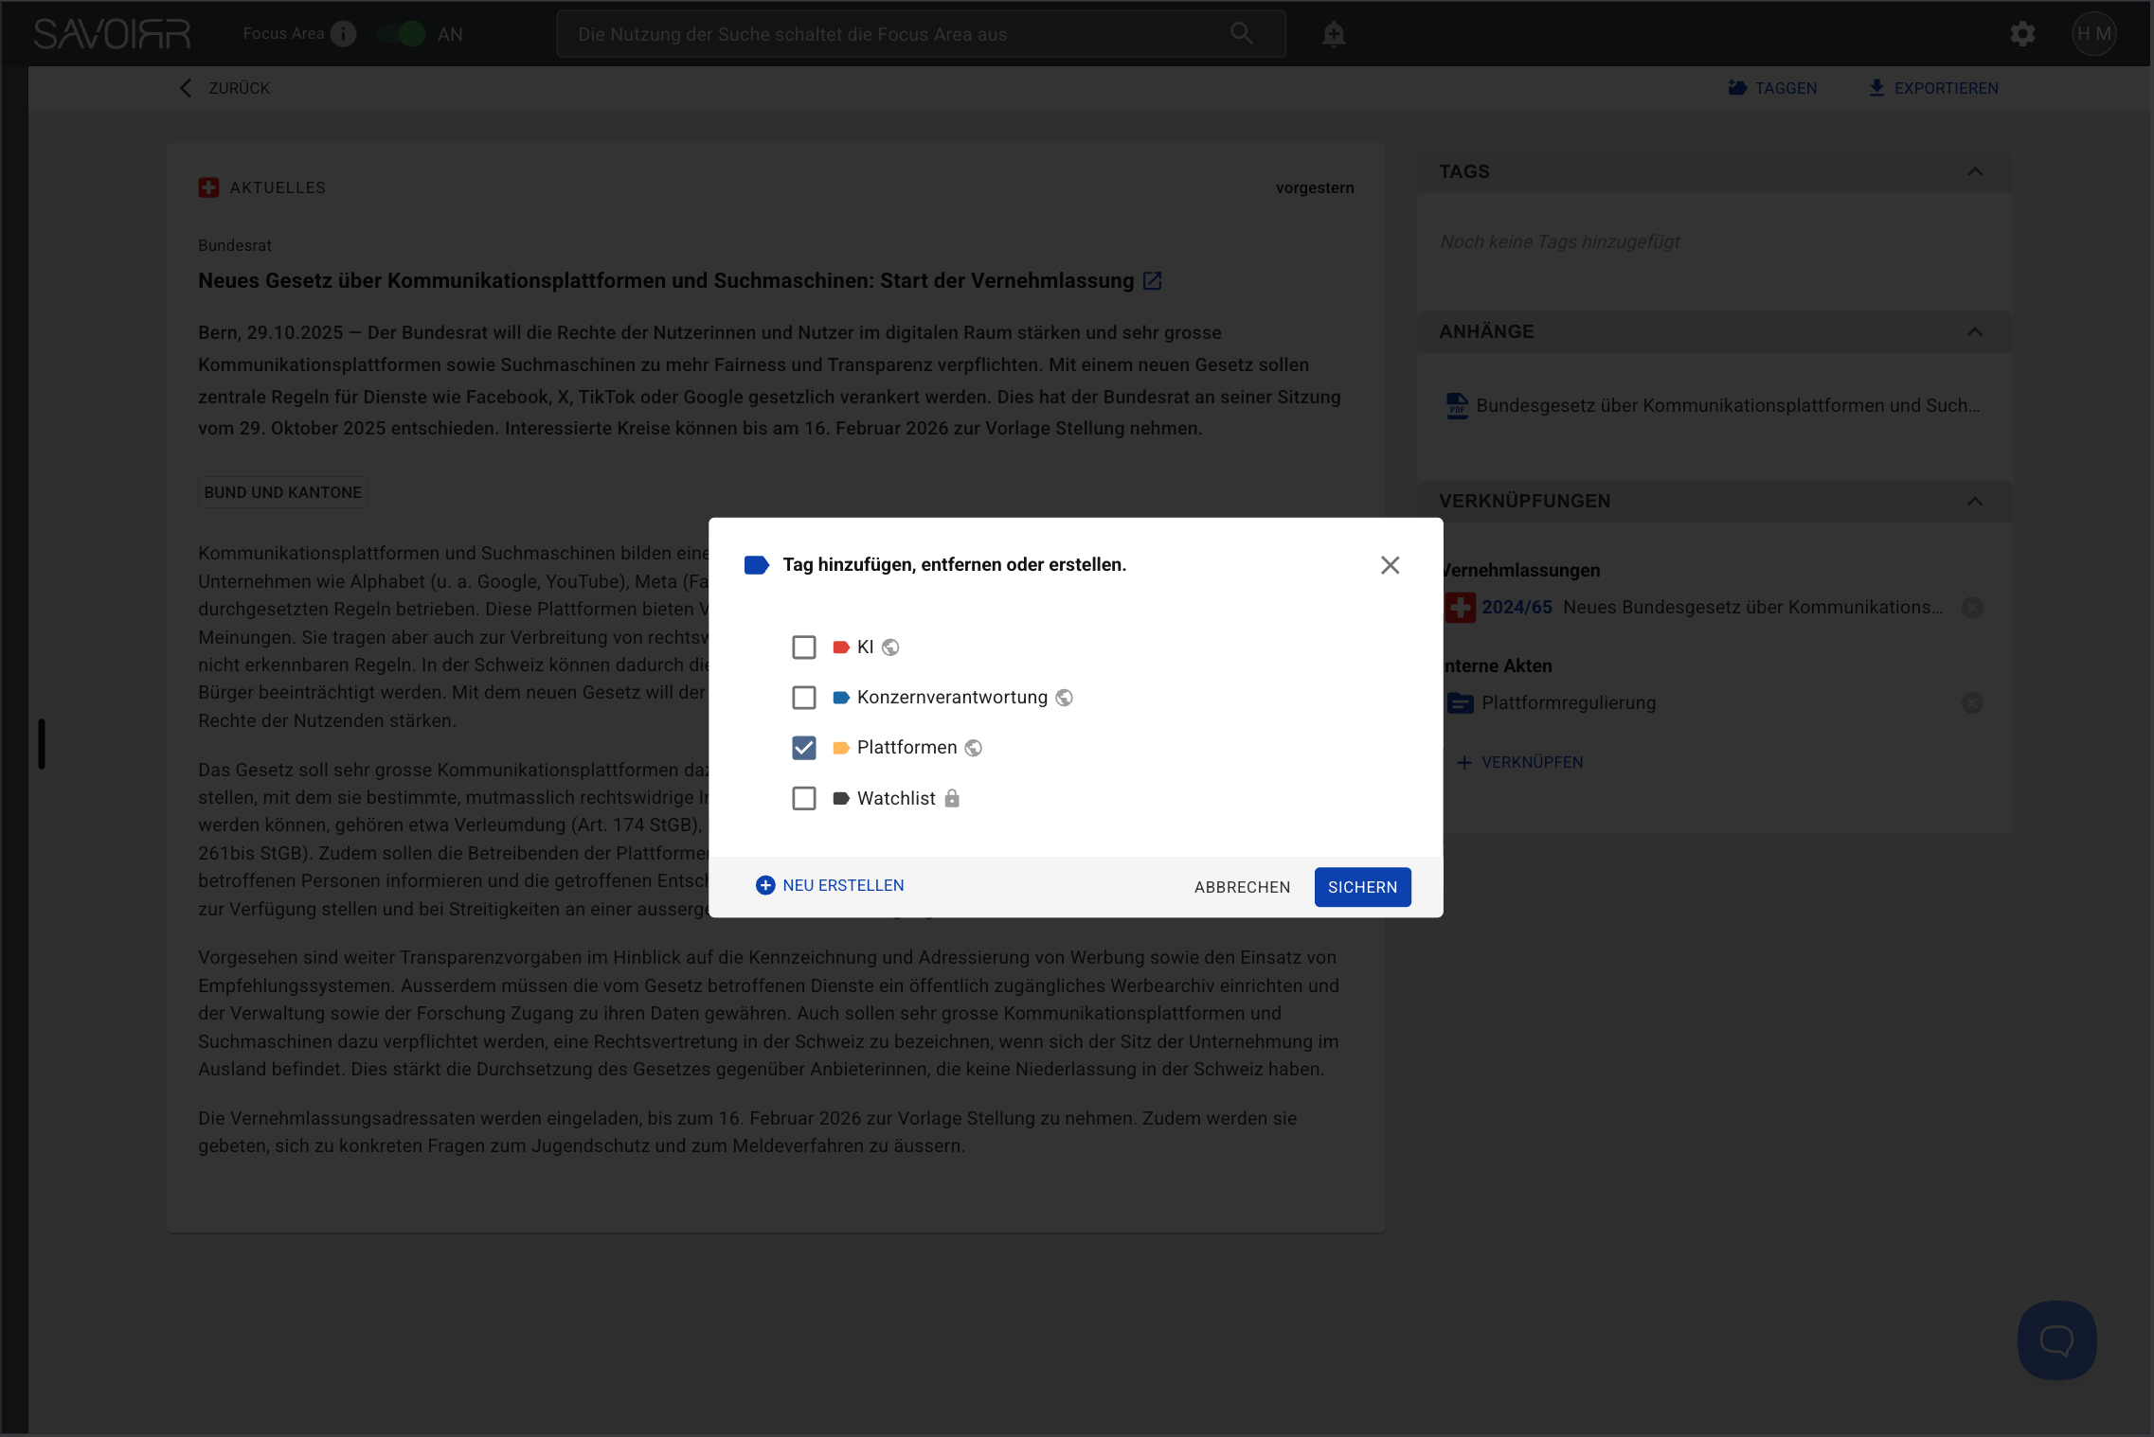Collapse the Tags panel
2154x1437 pixels.
point(1975,172)
